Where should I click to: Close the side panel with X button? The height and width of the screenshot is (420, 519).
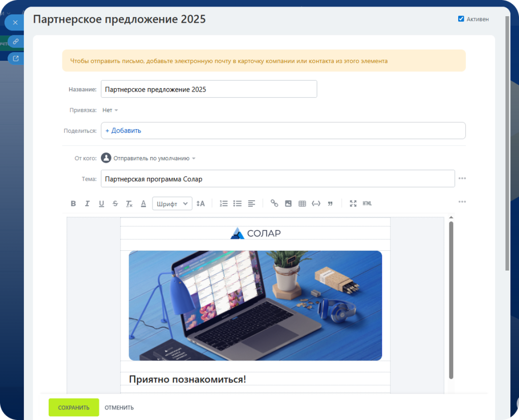pyautogui.click(x=15, y=22)
